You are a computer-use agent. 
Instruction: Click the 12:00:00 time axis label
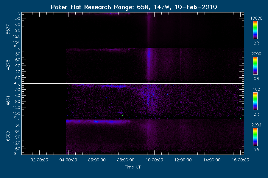[x=183, y=160]
